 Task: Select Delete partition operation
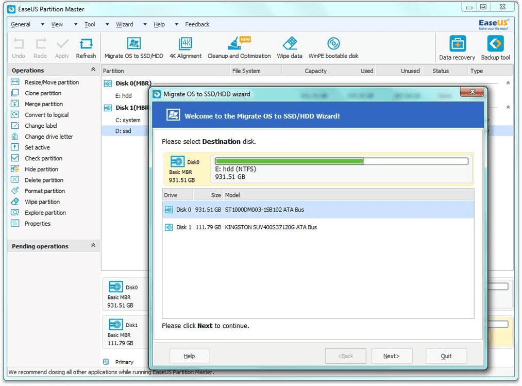[37, 180]
